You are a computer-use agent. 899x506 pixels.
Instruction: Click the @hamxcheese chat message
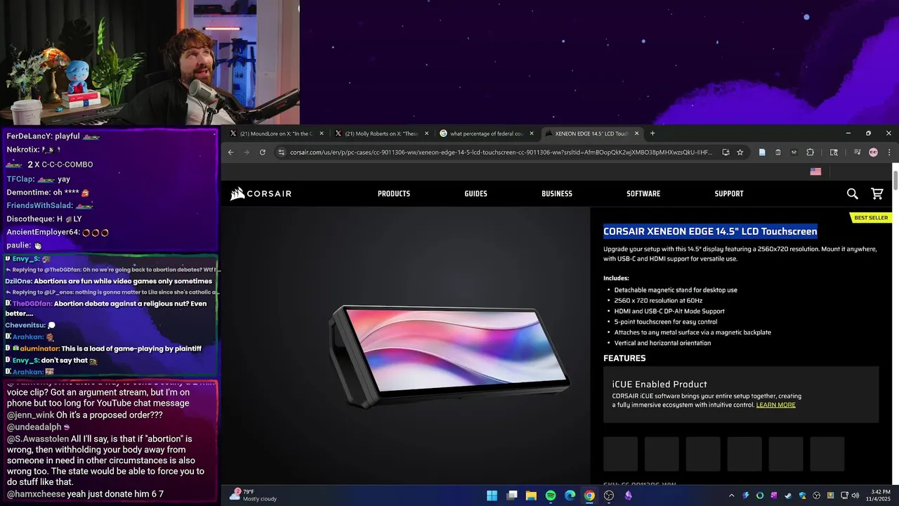click(86, 494)
